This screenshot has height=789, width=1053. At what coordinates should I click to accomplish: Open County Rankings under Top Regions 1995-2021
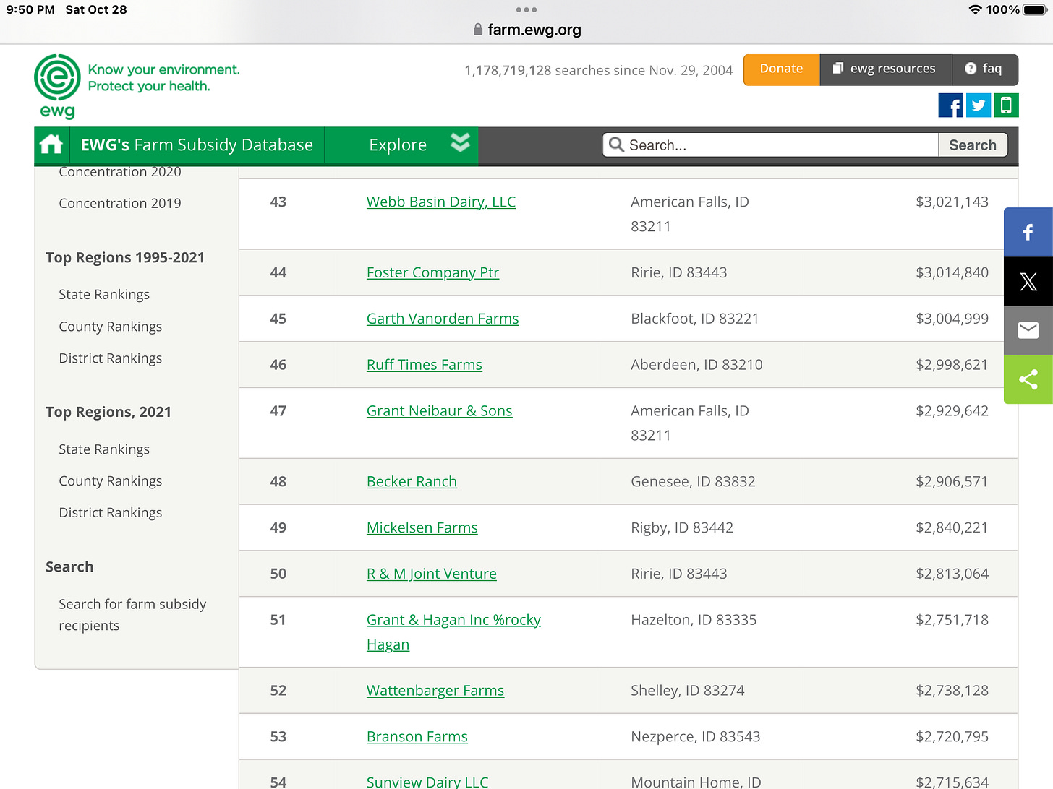click(111, 327)
